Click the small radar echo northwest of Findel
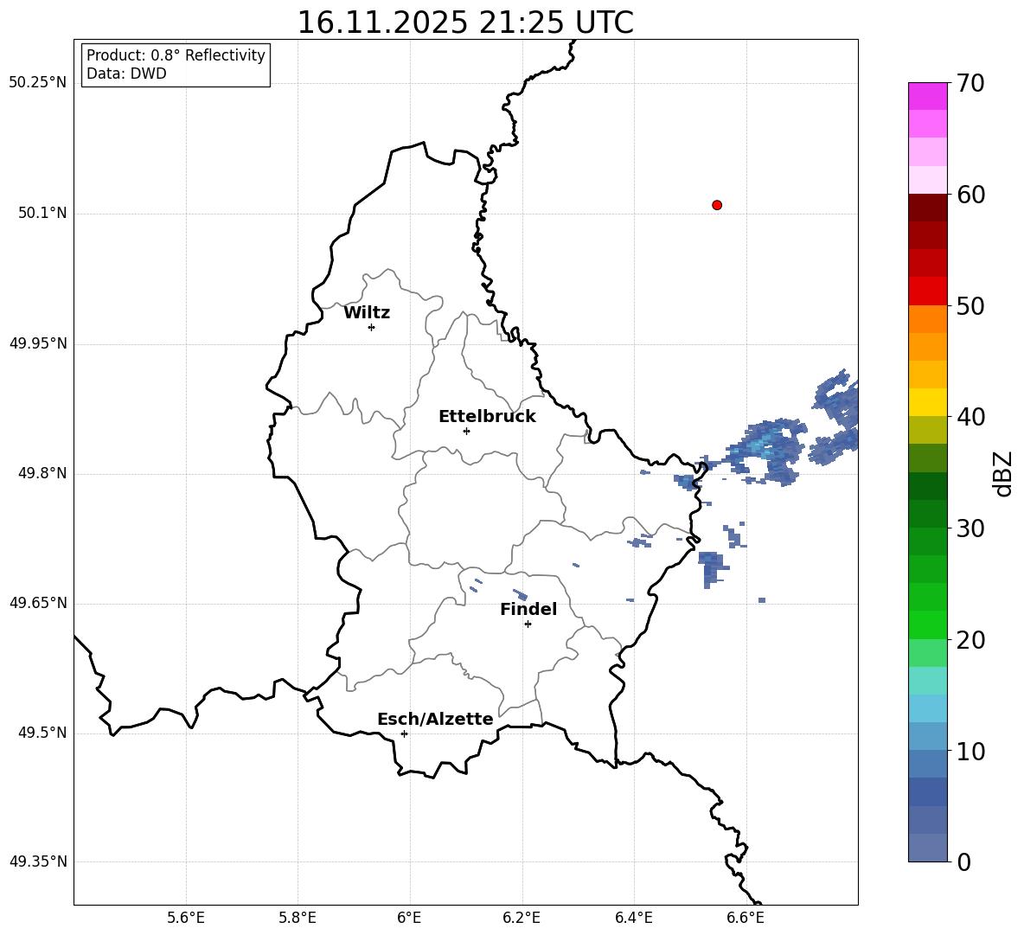Viewport: 1024px width, 935px height. [521, 595]
